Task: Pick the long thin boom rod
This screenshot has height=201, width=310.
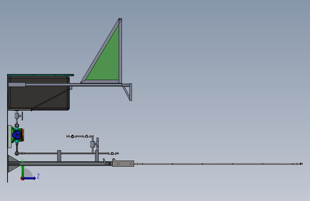Action: point(218,164)
